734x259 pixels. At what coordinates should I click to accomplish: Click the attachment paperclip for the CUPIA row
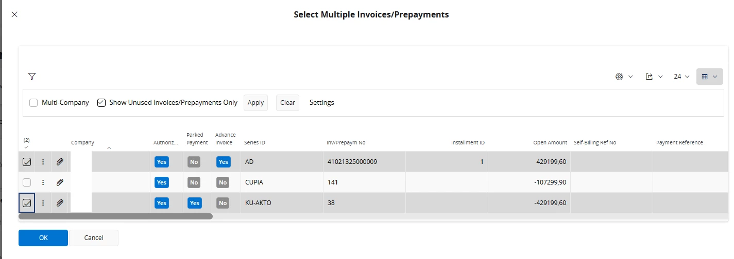pos(60,182)
